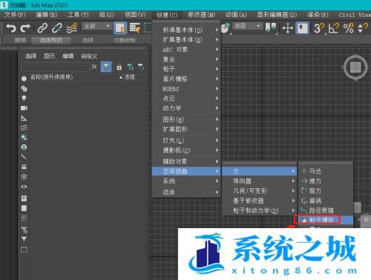
Task: Toggle the 3D Snaps button
Action: point(319,28)
